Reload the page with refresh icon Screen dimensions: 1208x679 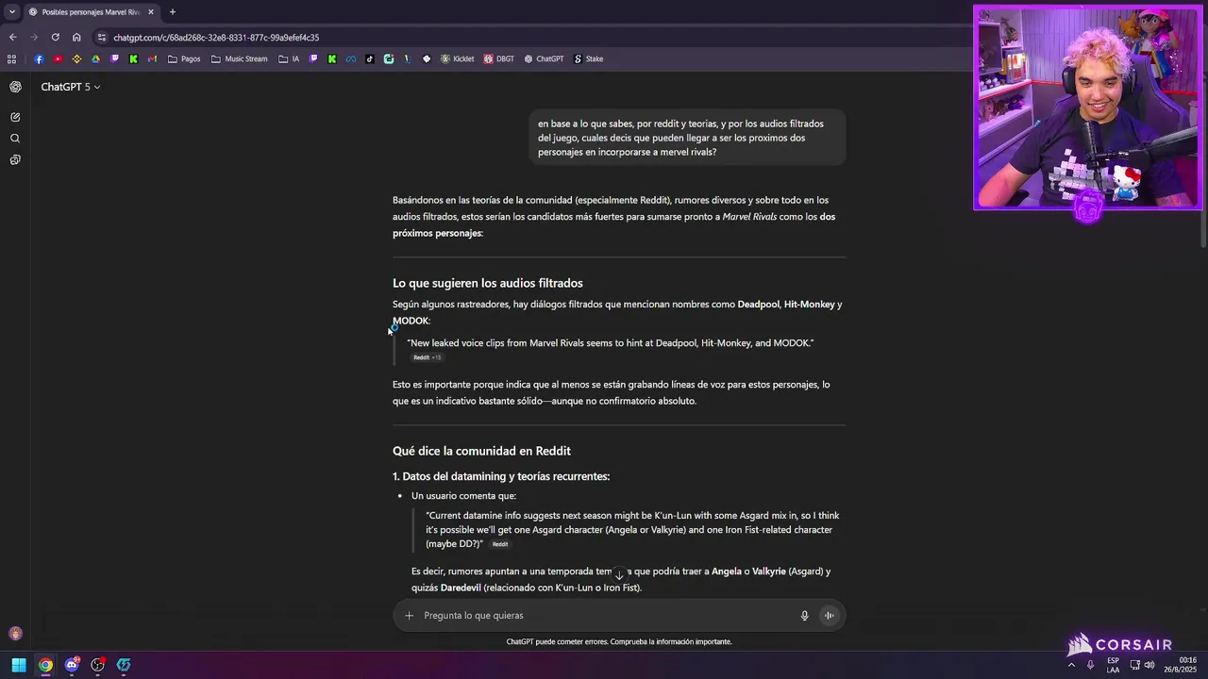coord(55,38)
